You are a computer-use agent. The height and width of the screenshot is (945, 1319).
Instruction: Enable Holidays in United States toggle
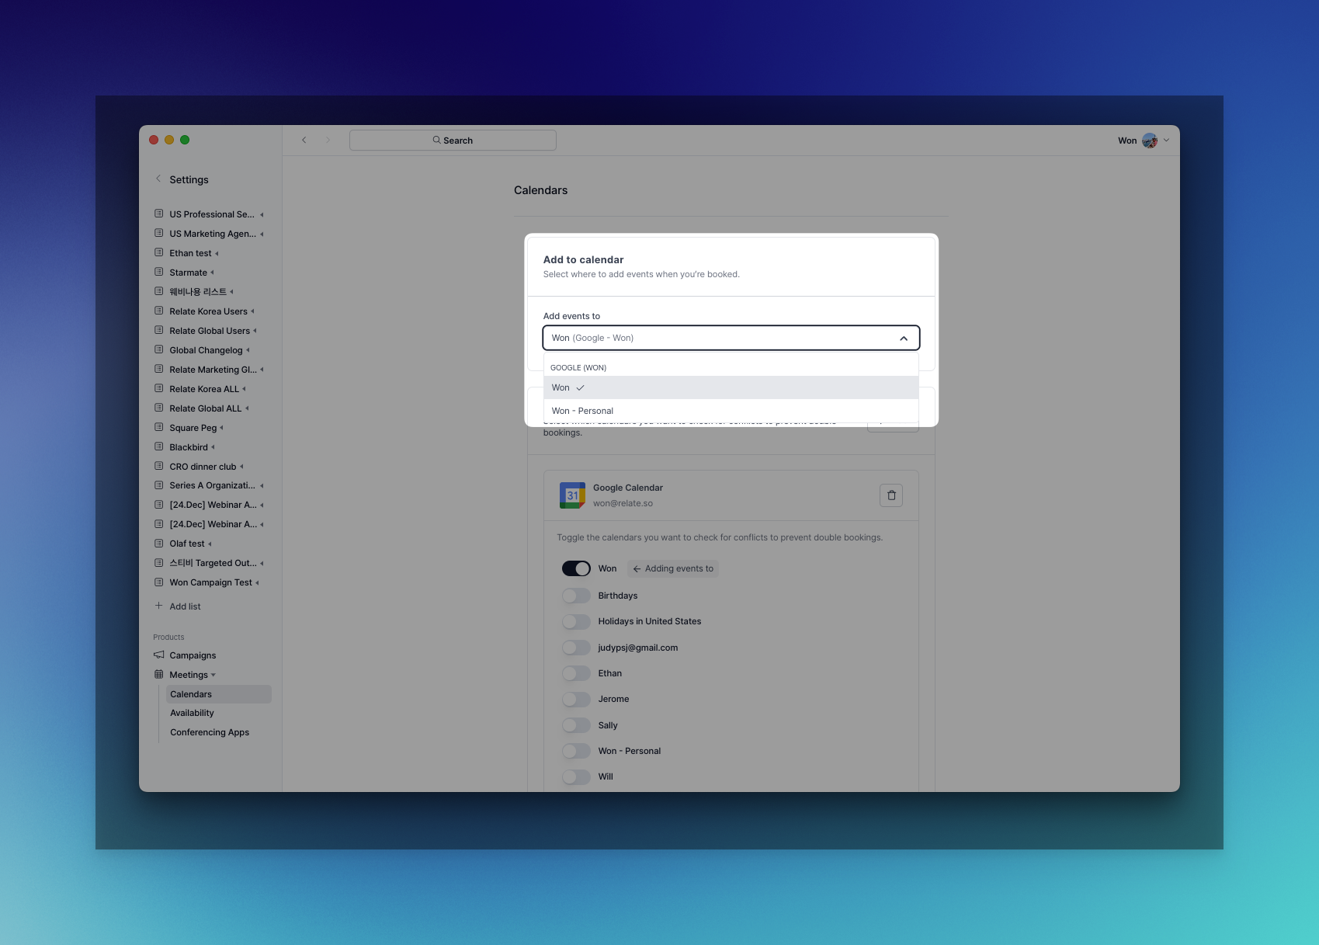576,621
